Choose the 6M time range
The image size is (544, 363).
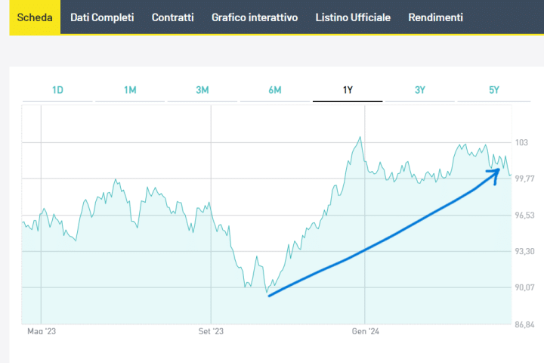[275, 90]
